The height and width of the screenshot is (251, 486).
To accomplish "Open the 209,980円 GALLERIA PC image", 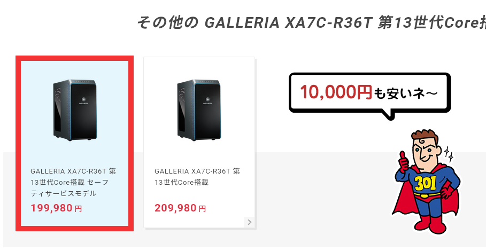I will pos(199,110).
